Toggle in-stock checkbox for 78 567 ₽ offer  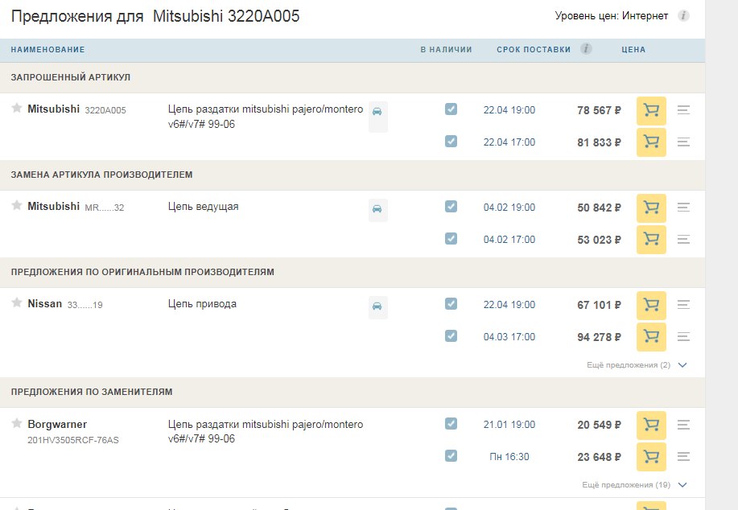click(451, 109)
